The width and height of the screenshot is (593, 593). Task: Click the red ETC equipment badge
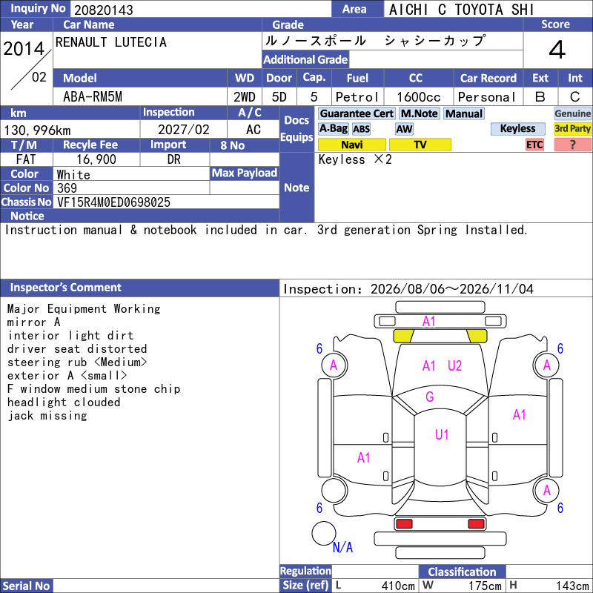534,145
